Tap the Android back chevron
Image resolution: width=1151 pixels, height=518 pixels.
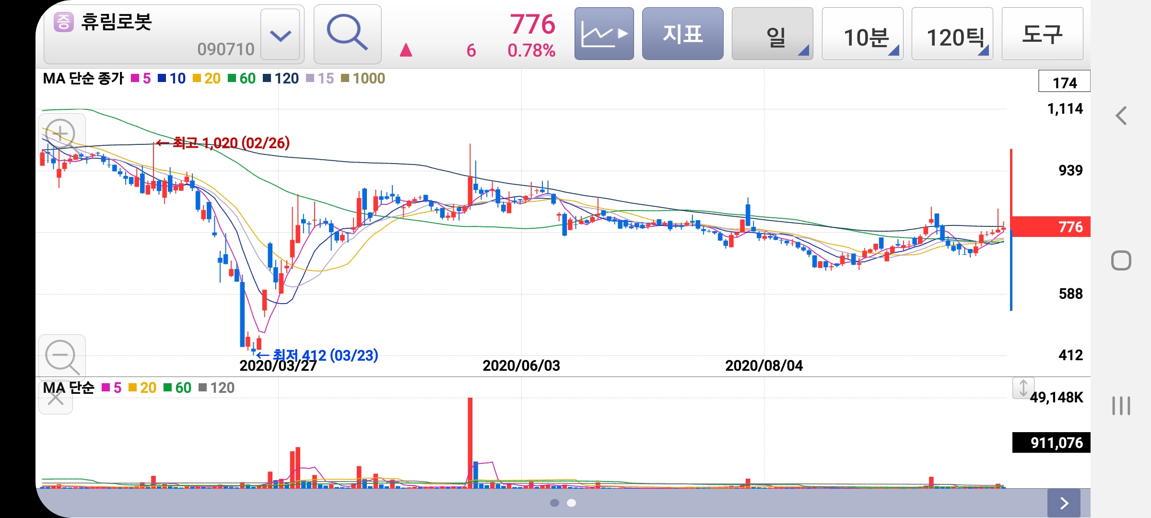(x=1121, y=116)
